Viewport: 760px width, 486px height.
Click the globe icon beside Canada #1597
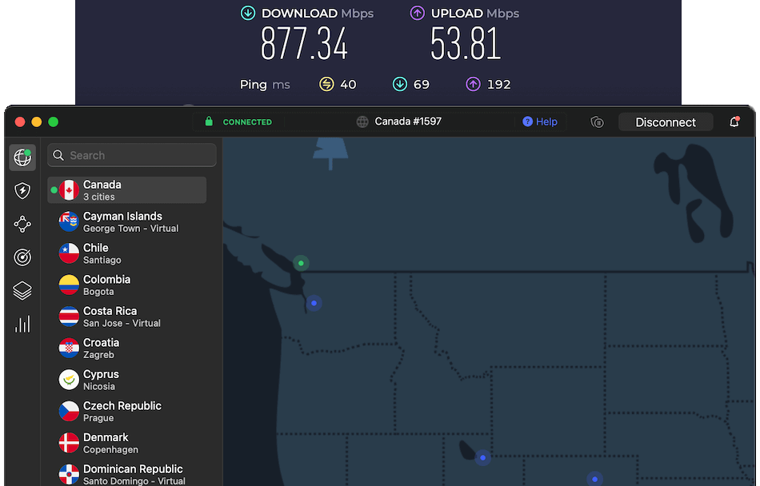pos(362,122)
